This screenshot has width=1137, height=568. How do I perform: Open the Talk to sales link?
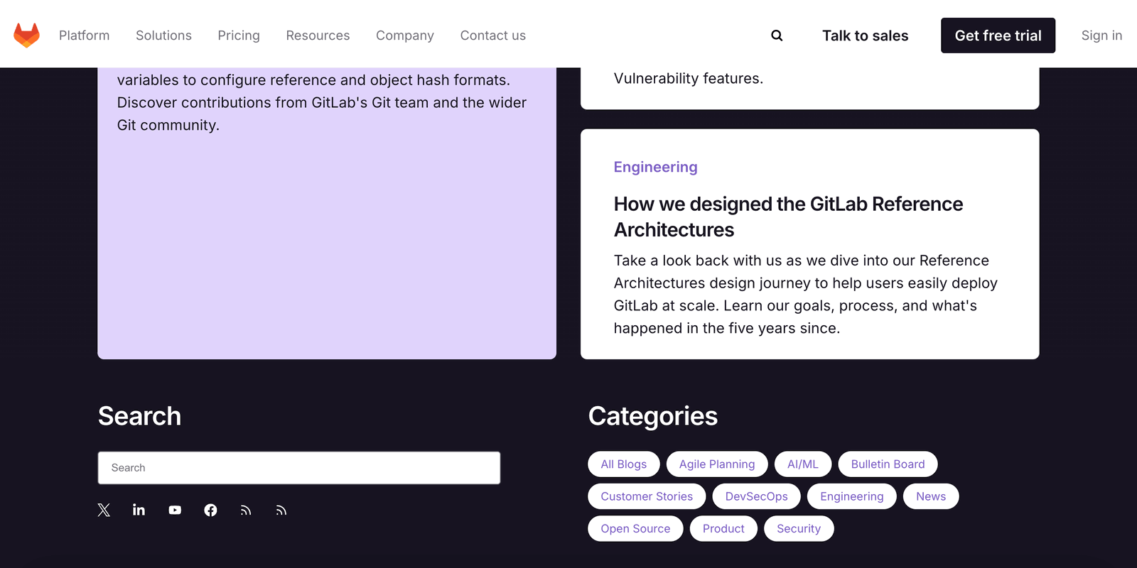[865, 35]
